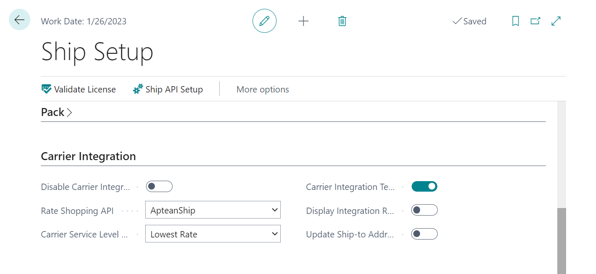
Task: Open page in new window icon
Action: [535, 21]
